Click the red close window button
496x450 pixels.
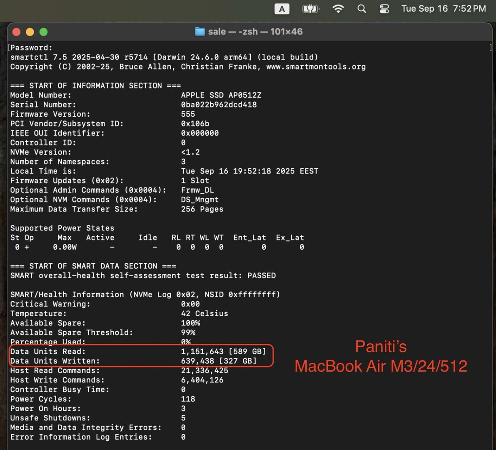(x=16, y=32)
